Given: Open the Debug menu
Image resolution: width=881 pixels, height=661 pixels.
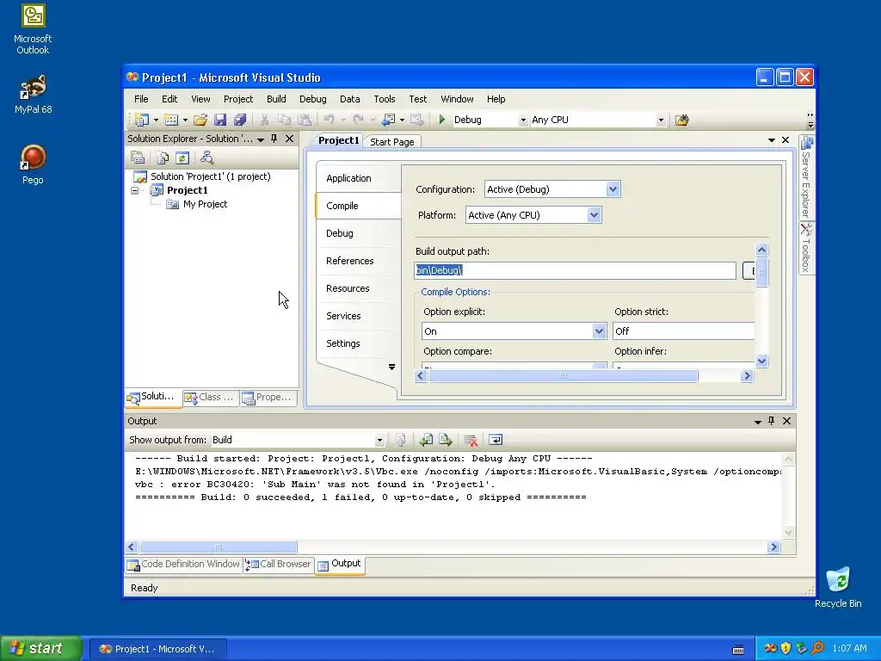Looking at the screenshot, I should pos(312,99).
